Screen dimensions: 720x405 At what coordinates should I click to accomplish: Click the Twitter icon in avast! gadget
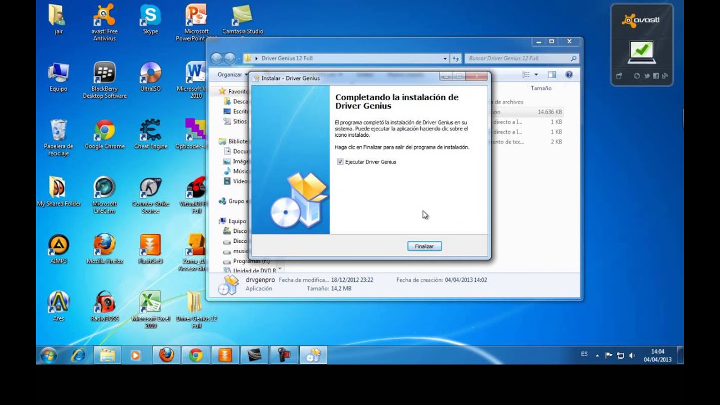pyautogui.click(x=646, y=76)
